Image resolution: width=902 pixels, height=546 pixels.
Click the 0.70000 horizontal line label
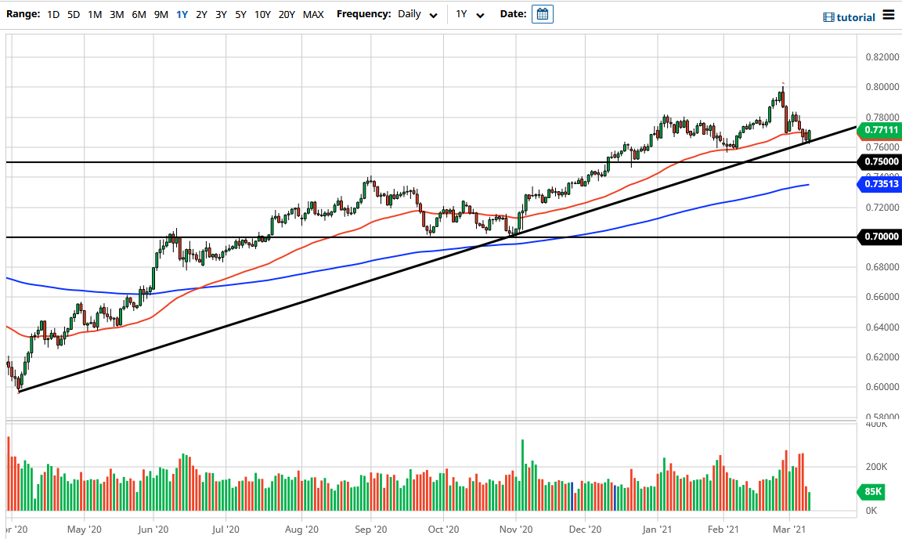click(x=879, y=237)
